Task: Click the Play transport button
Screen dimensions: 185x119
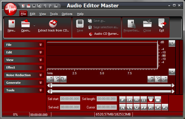Action: coord(123,100)
